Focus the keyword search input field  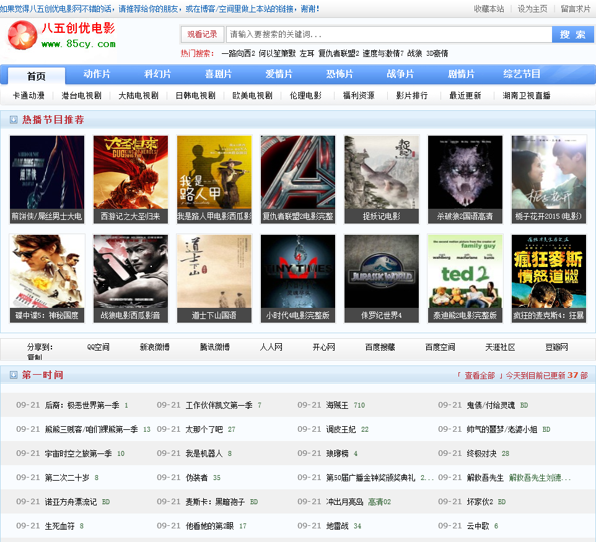[389, 35]
